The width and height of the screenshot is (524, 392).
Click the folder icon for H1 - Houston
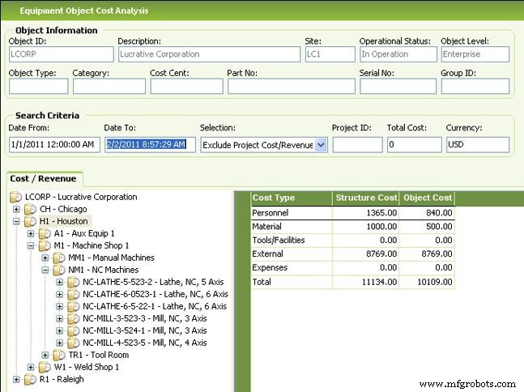coord(30,221)
